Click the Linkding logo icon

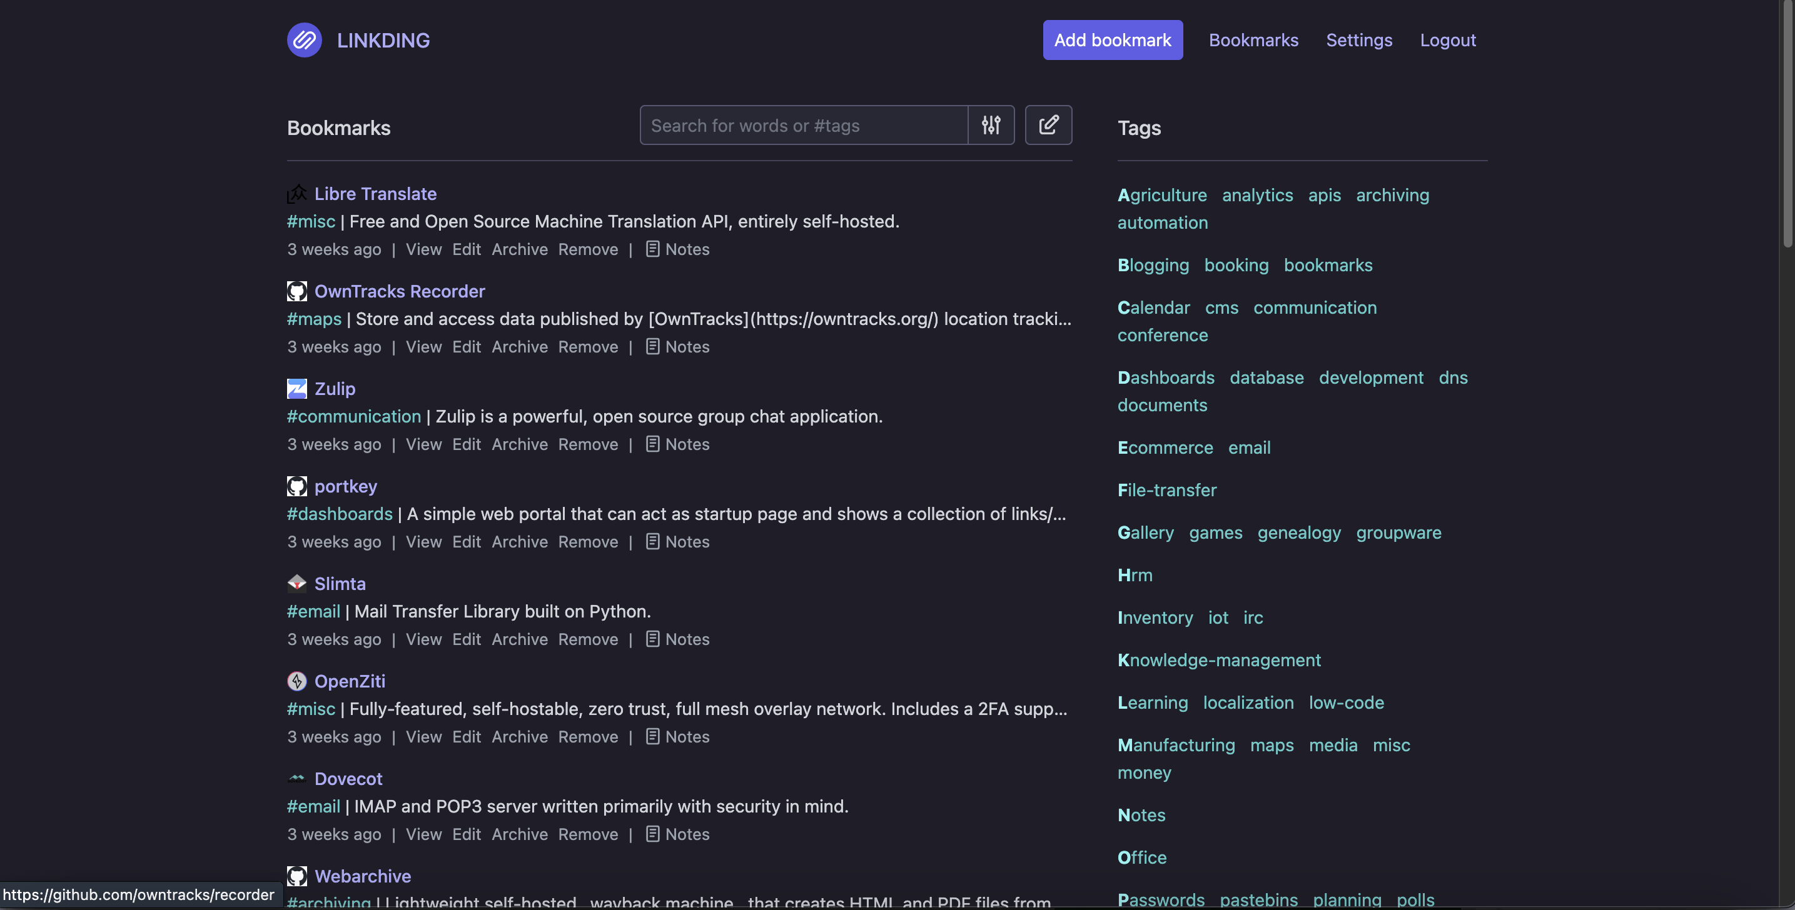pos(305,41)
